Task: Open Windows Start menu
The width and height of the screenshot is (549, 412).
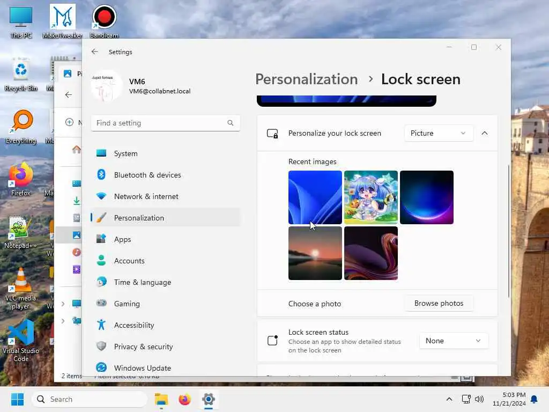Action: coord(17,399)
